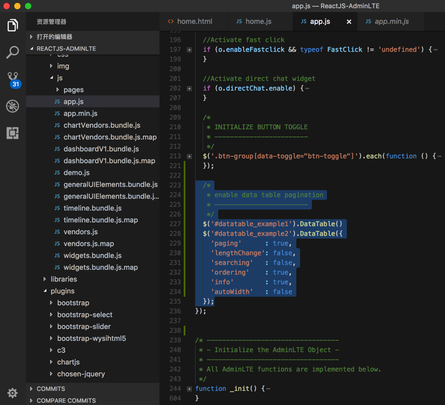Switch to the app.min.js tab
The image size is (445, 405).
(x=387, y=22)
